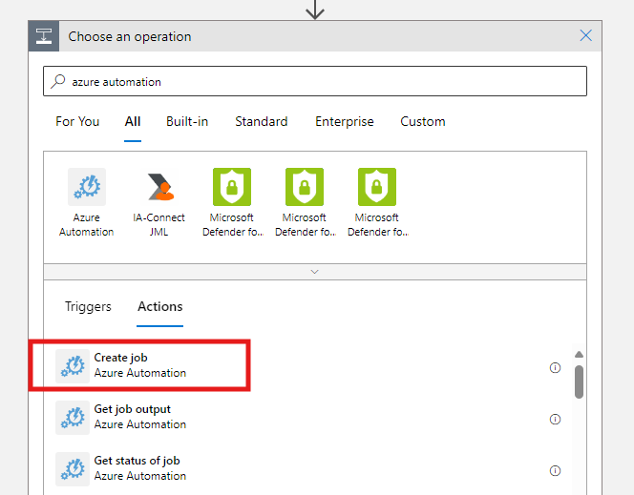Choose the Create job action

(x=140, y=365)
